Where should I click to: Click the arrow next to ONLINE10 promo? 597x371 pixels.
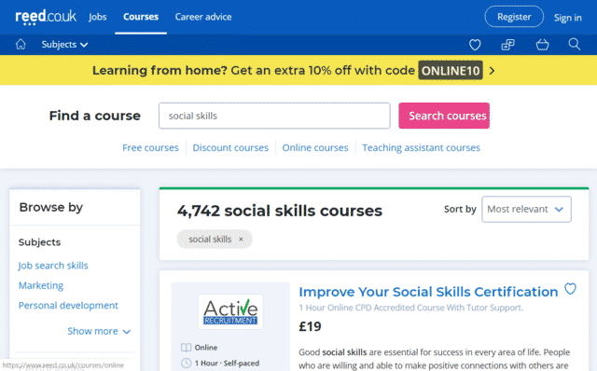pyautogui.click(x=492, y=71)
